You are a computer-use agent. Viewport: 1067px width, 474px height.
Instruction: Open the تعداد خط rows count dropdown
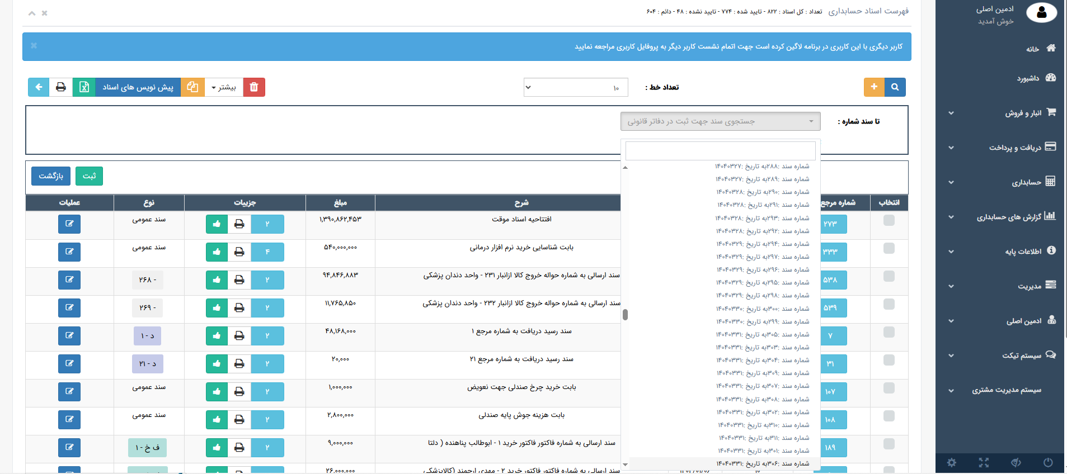[x=575, y=87]
